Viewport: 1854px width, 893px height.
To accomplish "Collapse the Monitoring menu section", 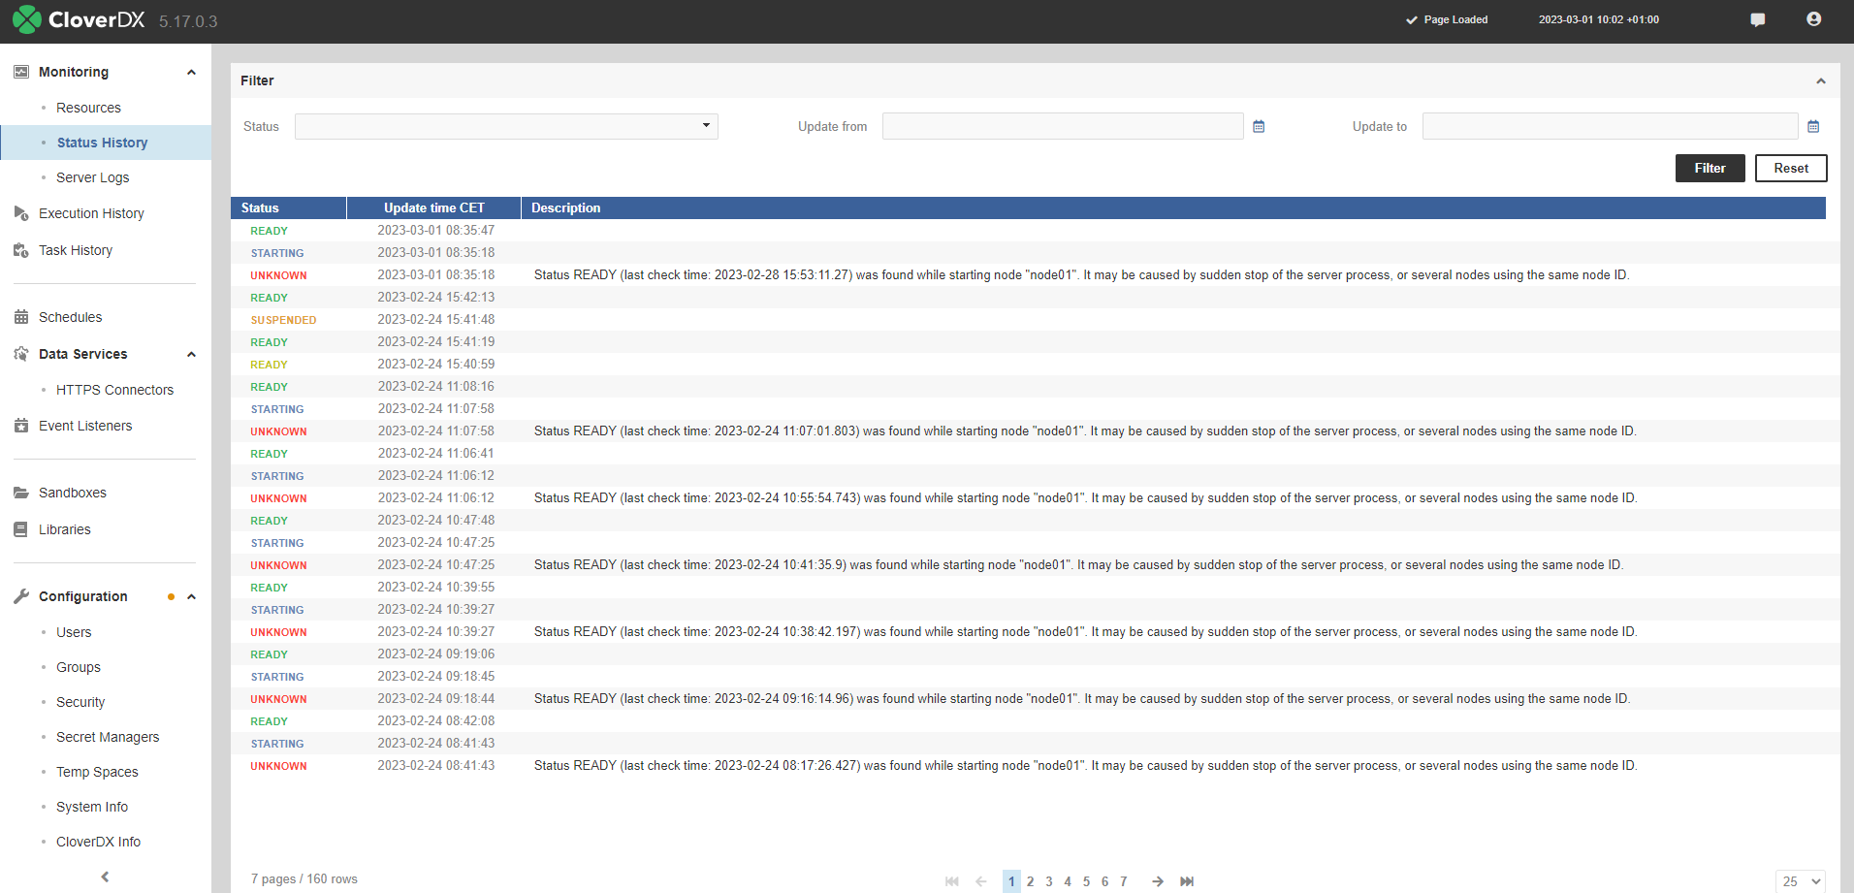I will click(x=191, y=72).
